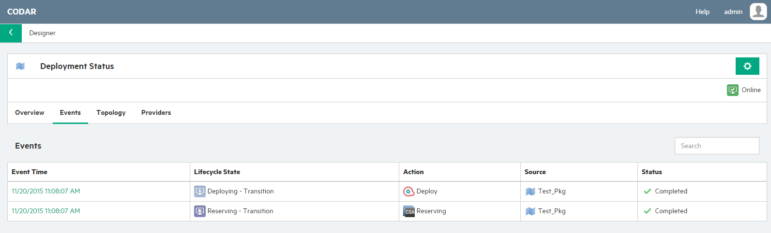Open the gear settings button
771x233 pixels.
747,66
